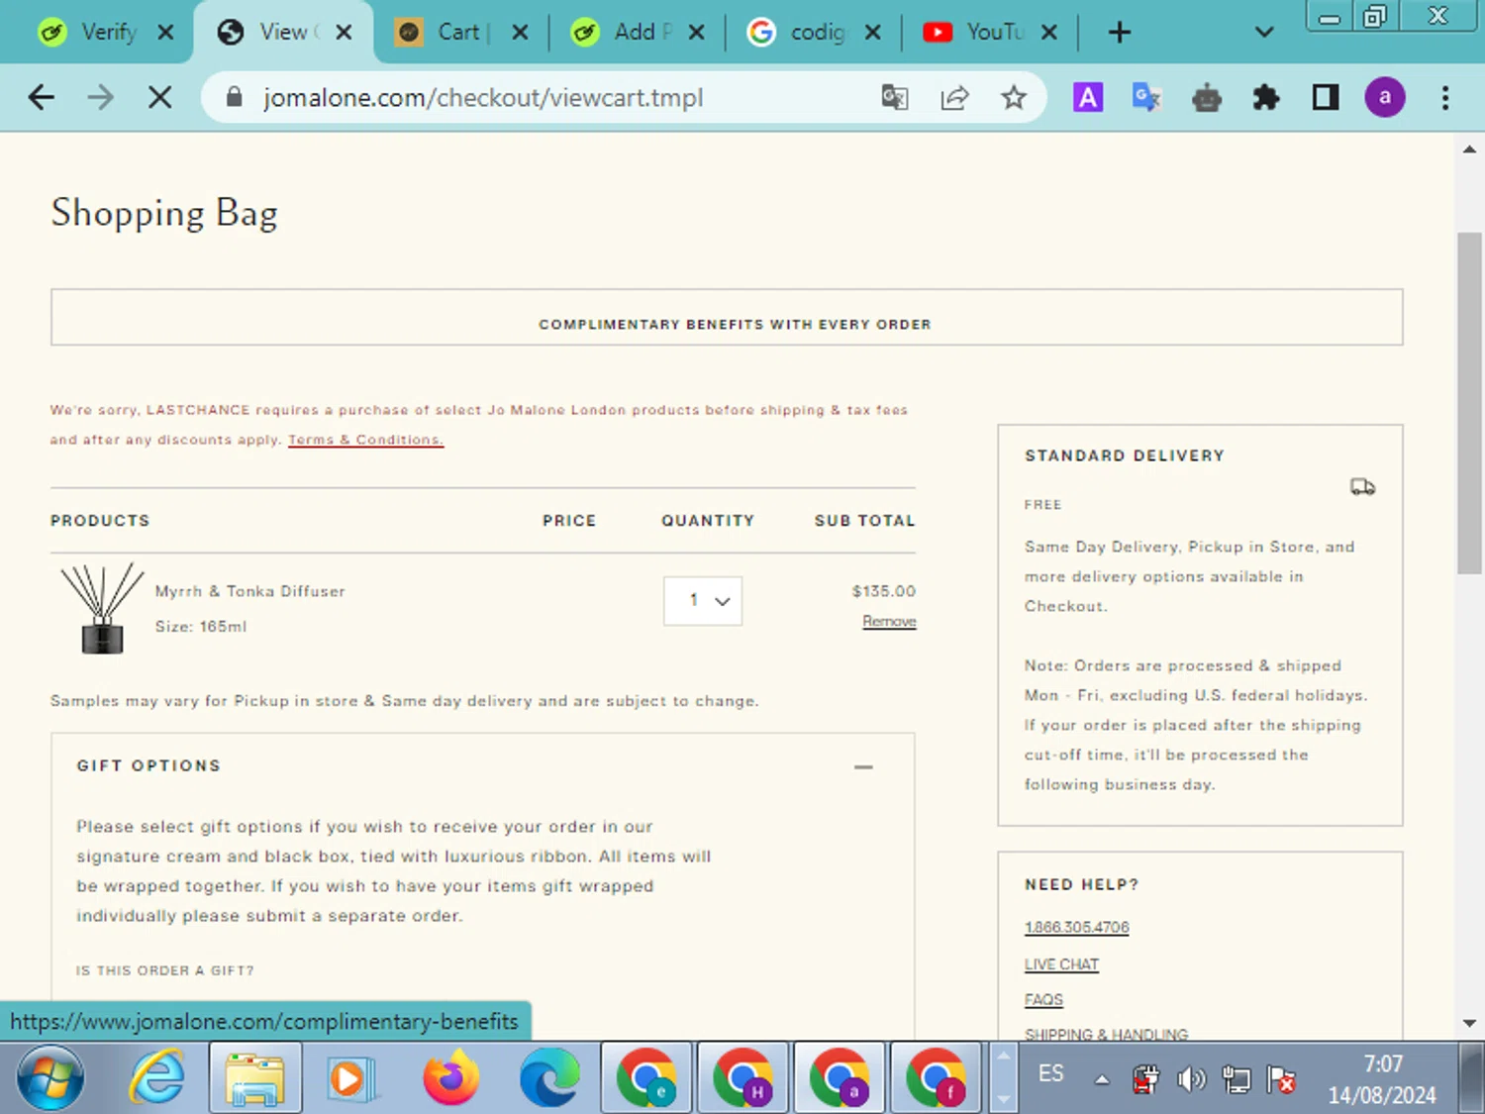This screenshot has width=1485, height=1114.
Task: Go back with the browser back arrow
Action: point(41,97)
